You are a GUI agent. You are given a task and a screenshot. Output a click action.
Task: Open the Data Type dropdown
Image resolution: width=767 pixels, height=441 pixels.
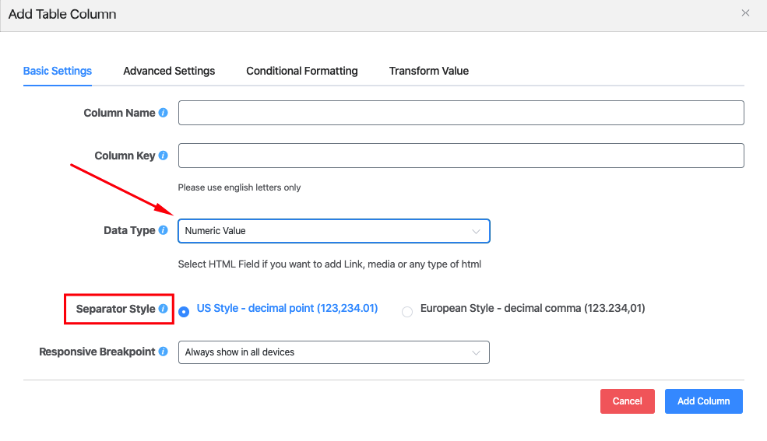coord(333,231)
